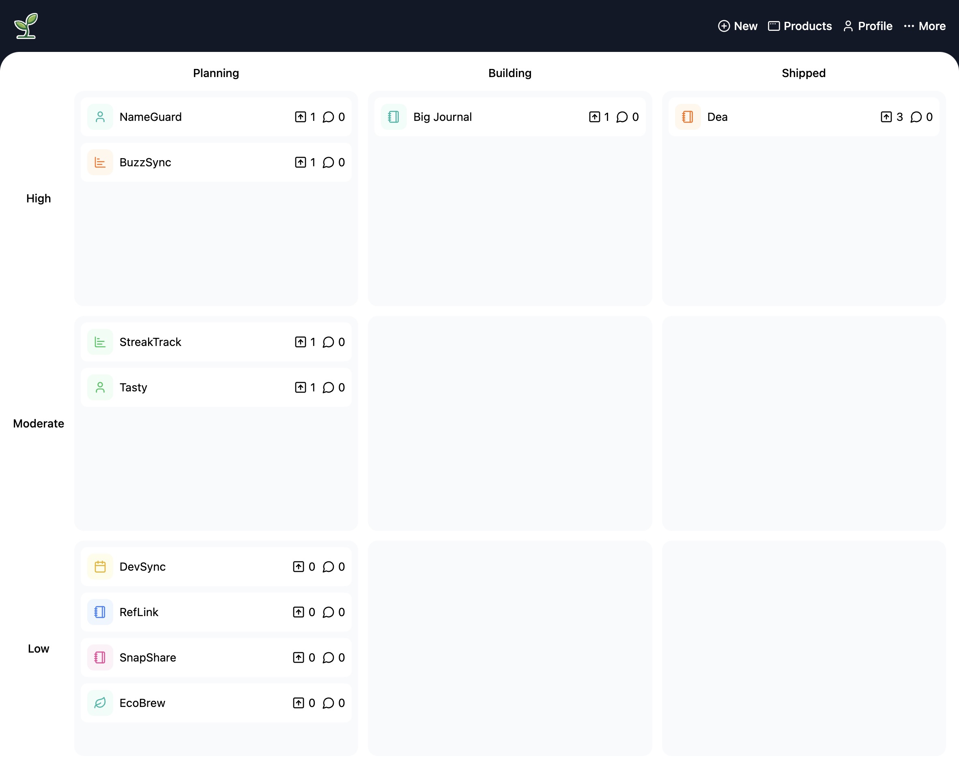The height and width of the screenshot is (769, 959).
Task: Upvote the Big Journal product
Action: click(x=599, y=117)
